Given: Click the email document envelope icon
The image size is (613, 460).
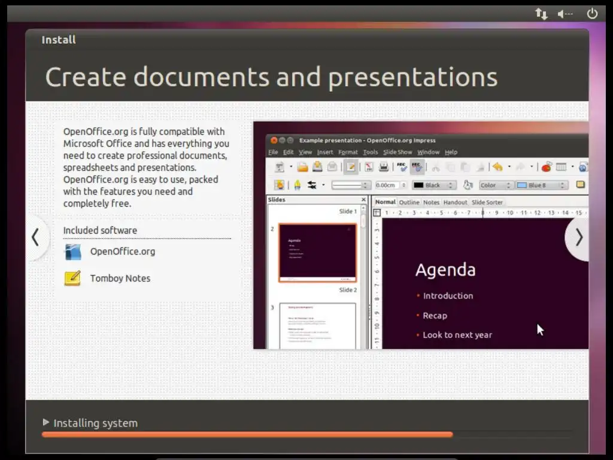Looking at the screenshot, I should [332, 167].
